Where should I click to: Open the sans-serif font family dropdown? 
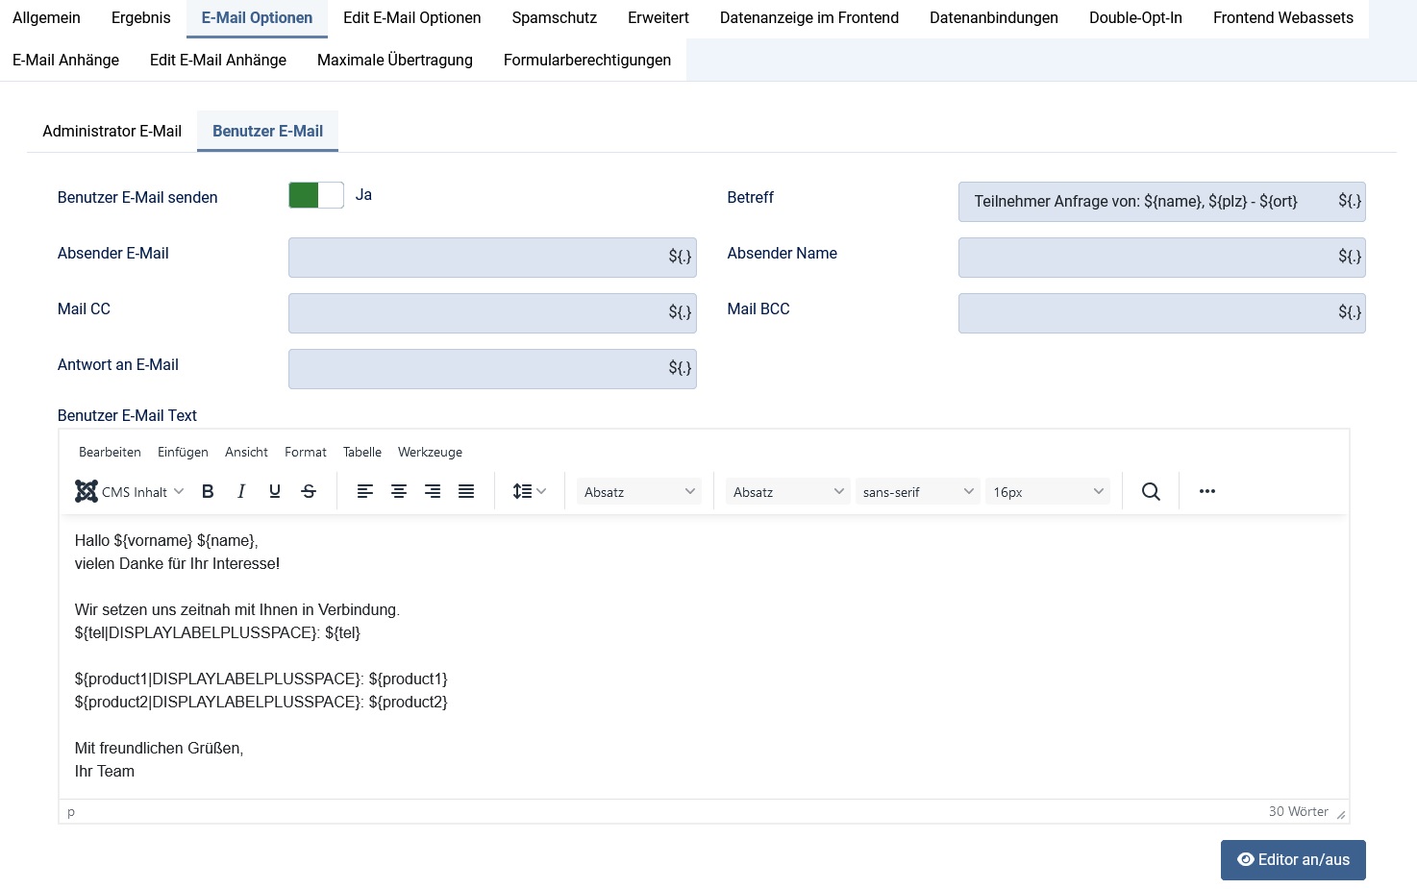(x=918, y=492)
